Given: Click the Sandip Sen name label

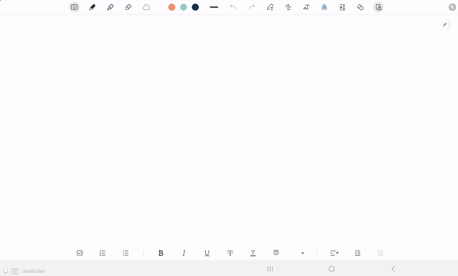Looking at the screenshot, I should tap(34, 271).
